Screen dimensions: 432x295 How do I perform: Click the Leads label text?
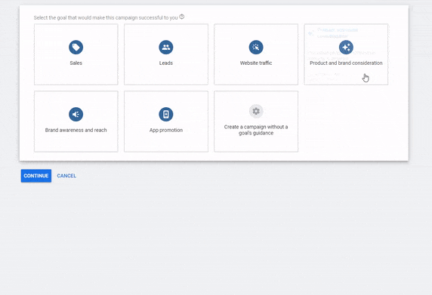[166, 63]
